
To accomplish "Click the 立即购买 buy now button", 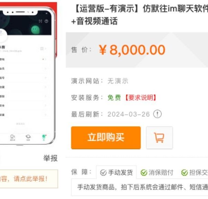I will pos(106,138).
